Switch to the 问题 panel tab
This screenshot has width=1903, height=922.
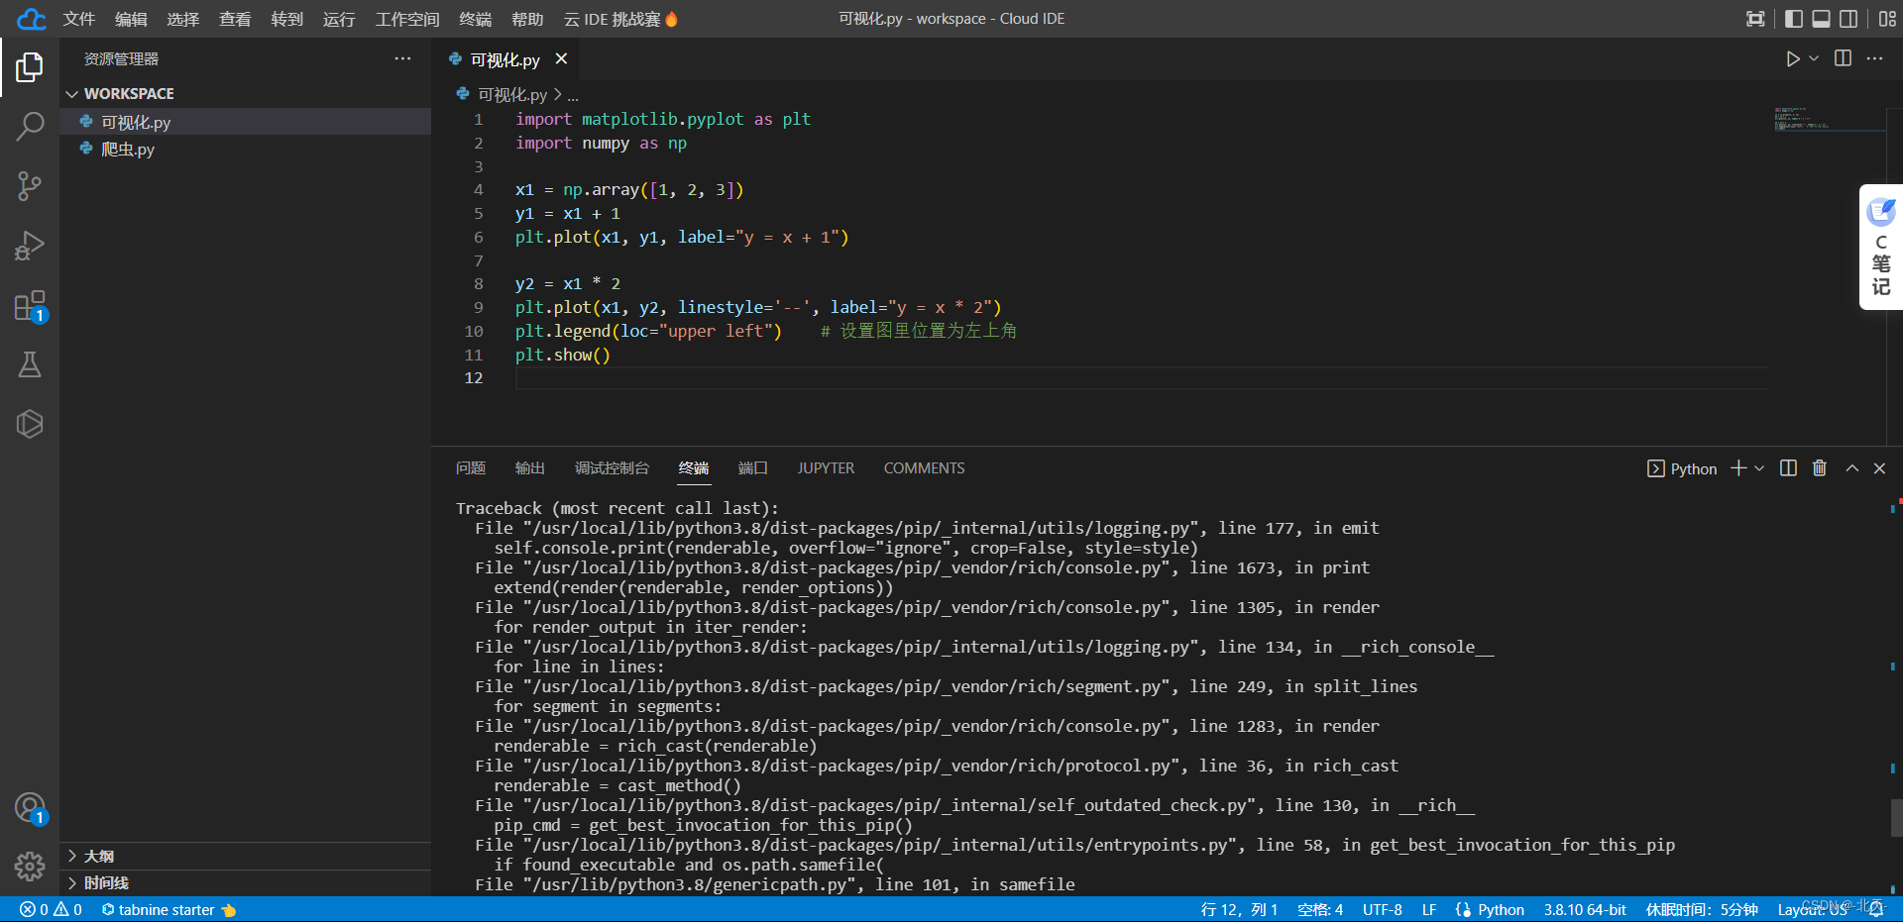(471, 468)
